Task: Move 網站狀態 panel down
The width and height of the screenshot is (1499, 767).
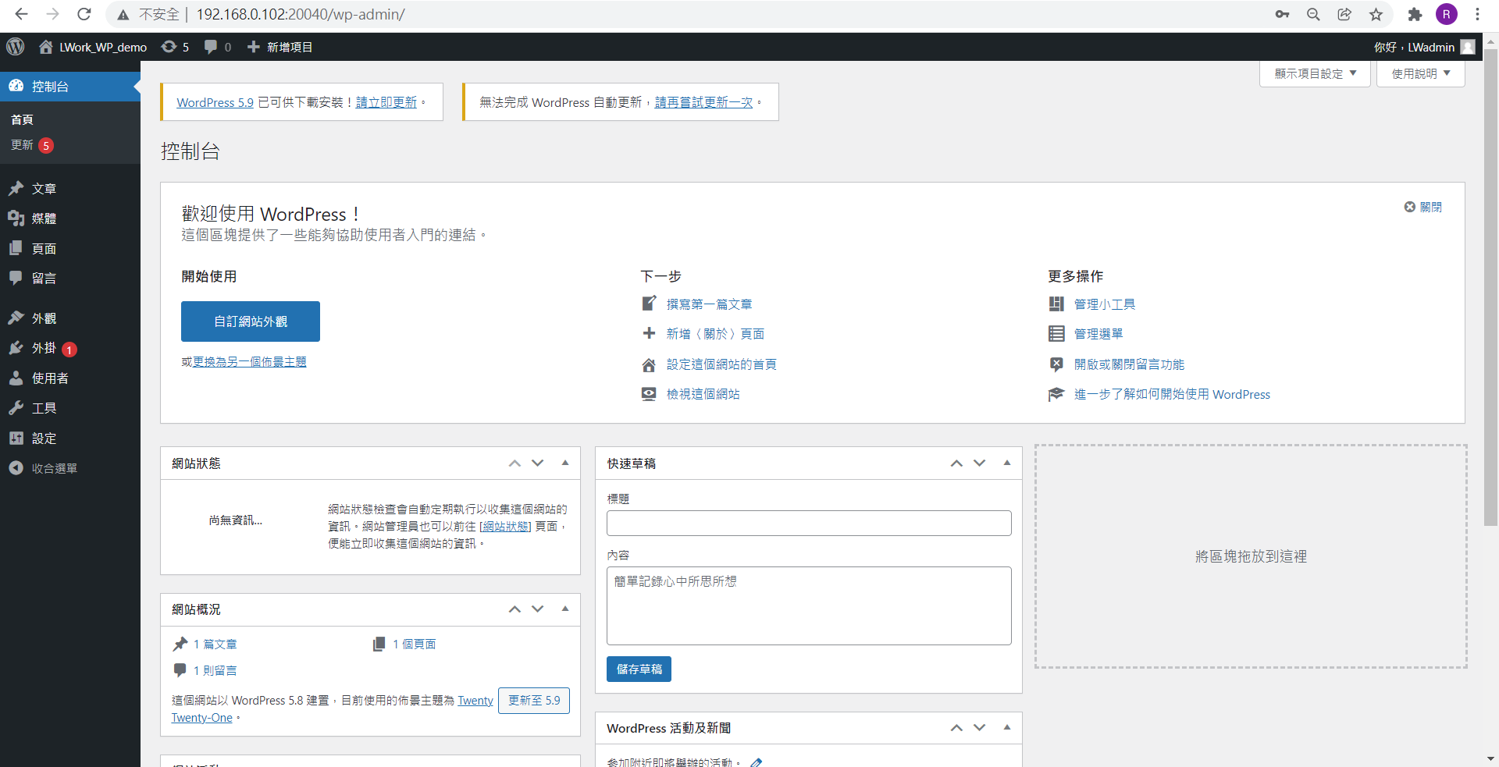Action: 538,463
